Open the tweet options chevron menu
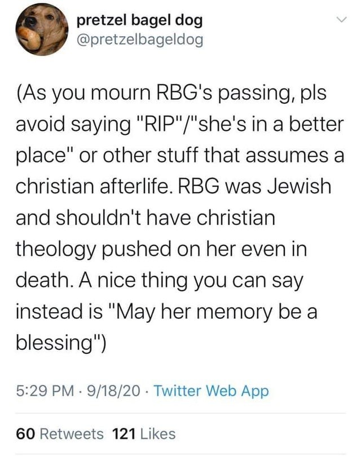 coord(340,21)
